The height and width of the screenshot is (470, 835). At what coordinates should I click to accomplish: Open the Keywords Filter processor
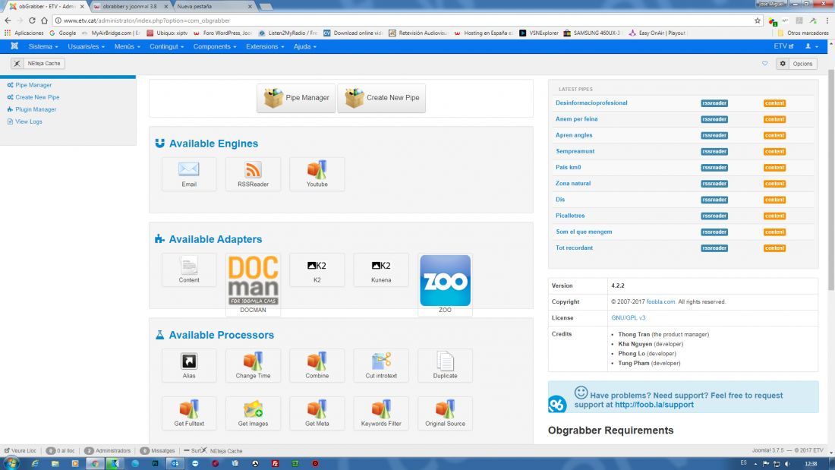381,414
